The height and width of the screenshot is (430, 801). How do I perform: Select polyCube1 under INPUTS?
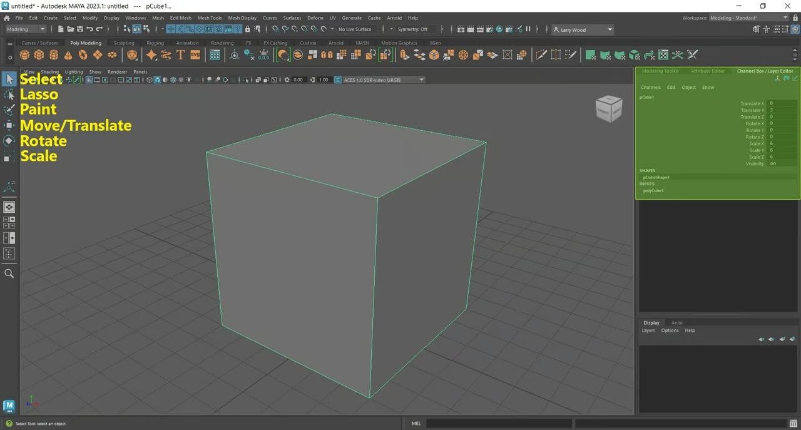tap(653, 190)
